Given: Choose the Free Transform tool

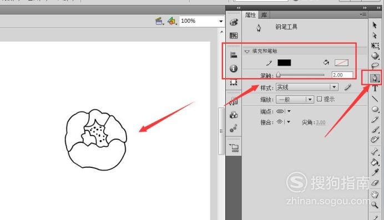Looking at the screenshot, I should (375, 45).
